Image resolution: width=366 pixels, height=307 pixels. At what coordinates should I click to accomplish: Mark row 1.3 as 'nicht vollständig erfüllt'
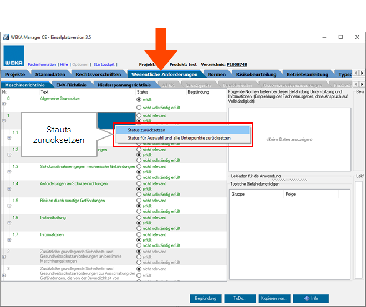[139, 177]
